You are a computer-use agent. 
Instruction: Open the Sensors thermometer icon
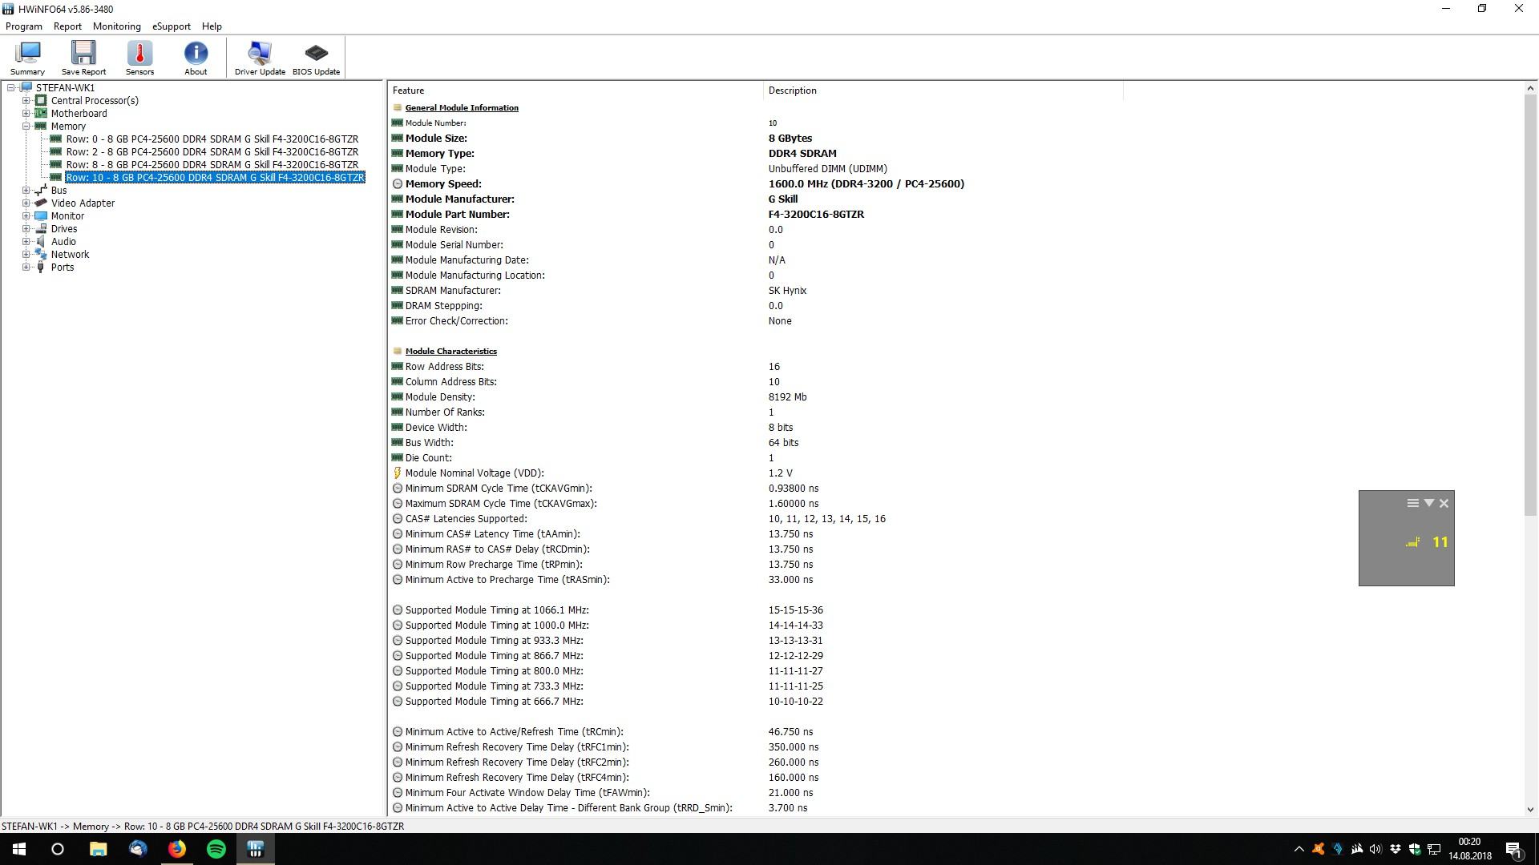(139, 58)
